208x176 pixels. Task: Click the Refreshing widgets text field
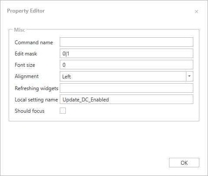pyautogui.click(x=127, y=88)
